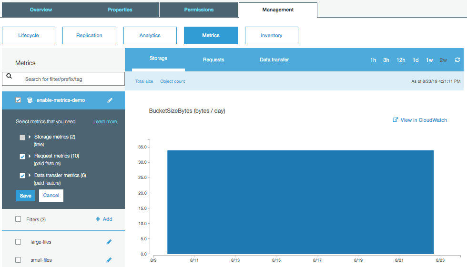Screen dimensions: 467x267
Task: Click the enable-metrics-demo bucket name
Action: coord(61,100)
